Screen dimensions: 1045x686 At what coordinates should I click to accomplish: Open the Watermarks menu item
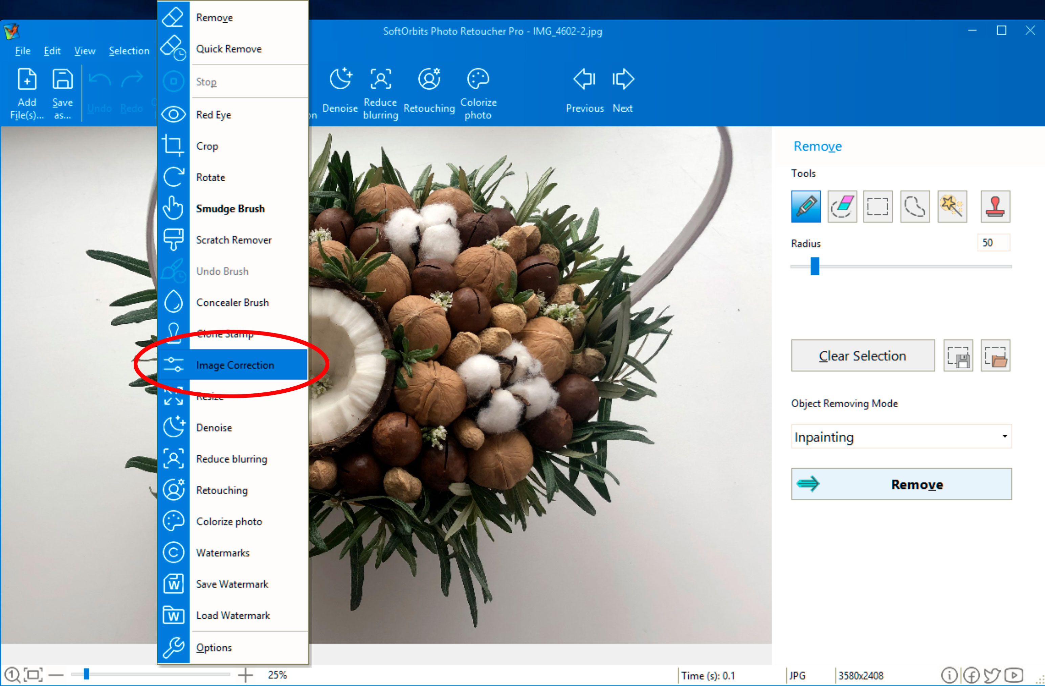tap(223, 552)
